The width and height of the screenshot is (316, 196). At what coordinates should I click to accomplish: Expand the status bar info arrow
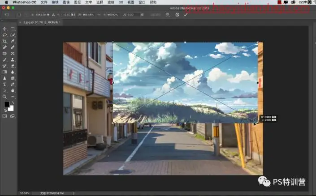(x=74, y=193)
